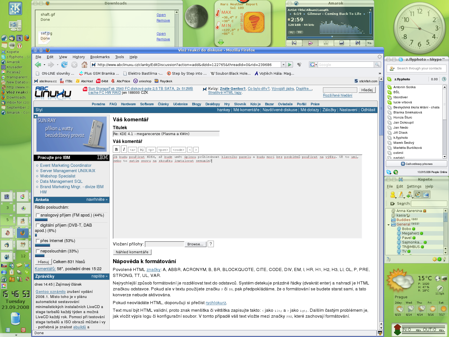The height and width of the screenshot is (337, 449).
Task: Click Náhled komentáře preview button
Action: [x=132, y=252]
